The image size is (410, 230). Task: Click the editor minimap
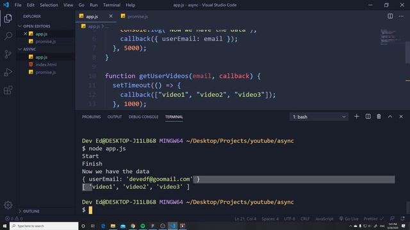pos(391,36)
